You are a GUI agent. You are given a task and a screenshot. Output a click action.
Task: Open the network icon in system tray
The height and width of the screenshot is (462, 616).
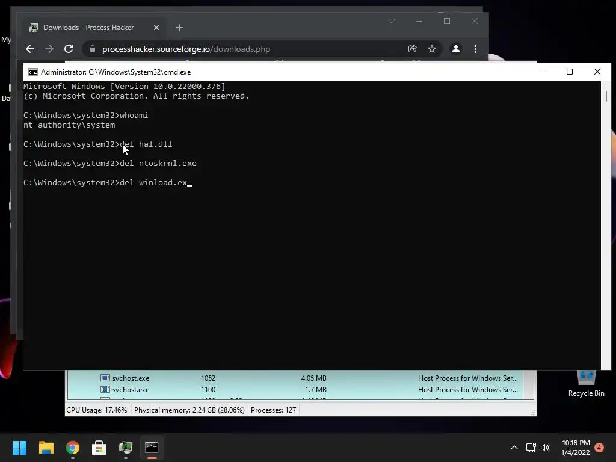pos(531,448)
